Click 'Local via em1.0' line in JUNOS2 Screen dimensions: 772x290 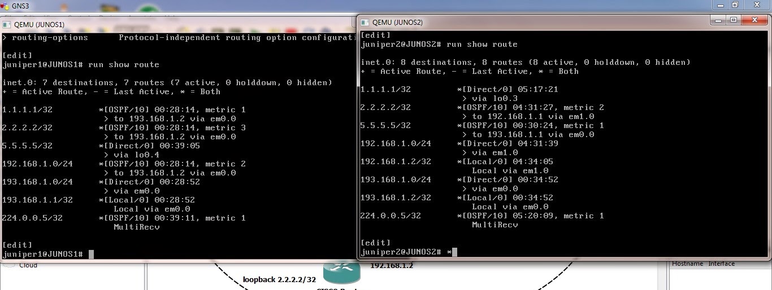(510, 170)
